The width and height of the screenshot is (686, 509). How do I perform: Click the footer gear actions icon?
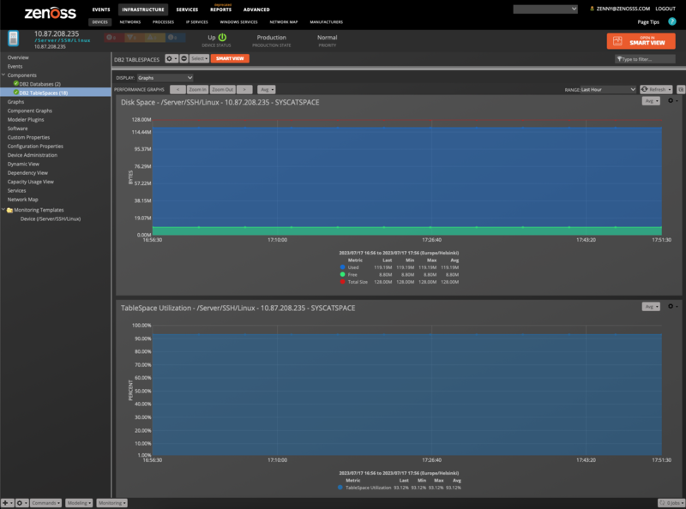21,503
